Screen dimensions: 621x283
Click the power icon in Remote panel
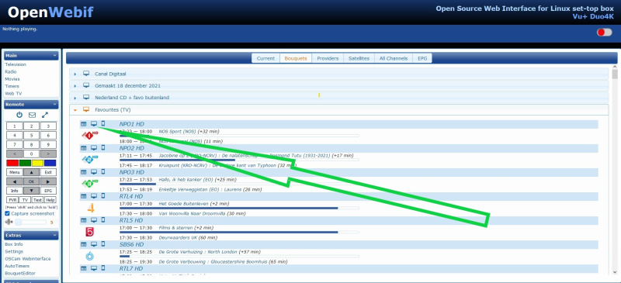(19, 115)
